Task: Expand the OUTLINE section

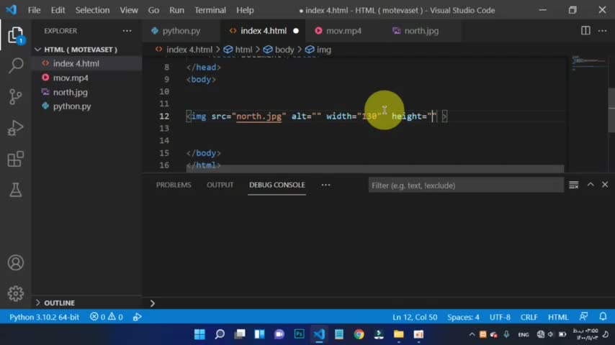Action: [38, 303]
